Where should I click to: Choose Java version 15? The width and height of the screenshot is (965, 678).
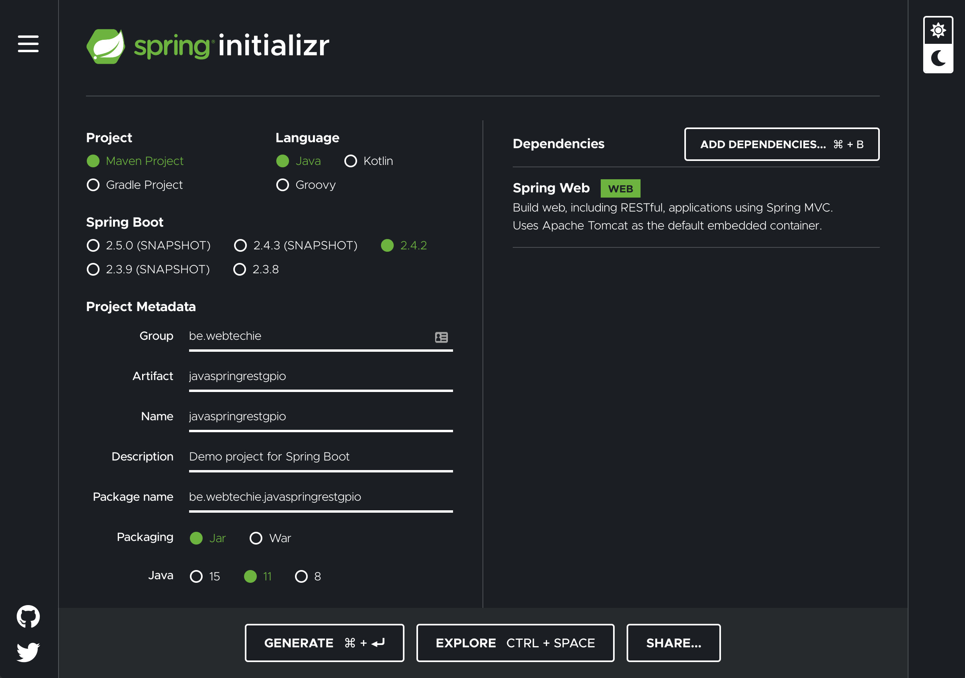(196, 576)
